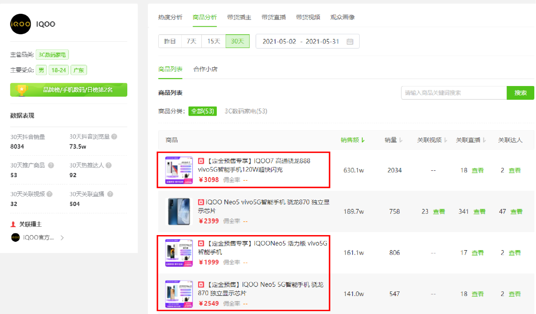This screenshot has height=314, width=536.
Task: Click the IQOO brand logo avatar
Action: (21, 24)
